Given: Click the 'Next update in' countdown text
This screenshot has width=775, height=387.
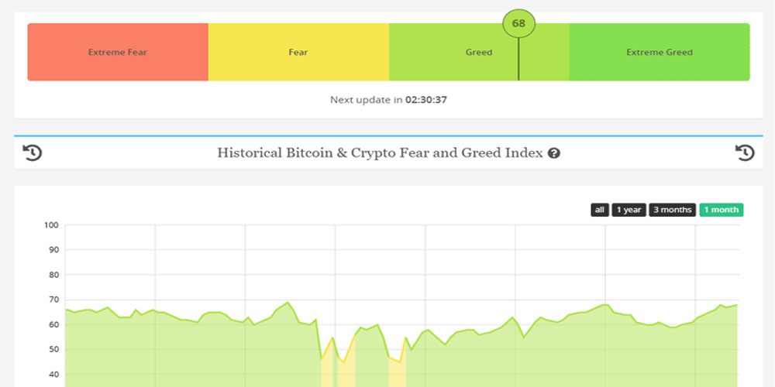Looking at the screenshot, I should (x=388, y=100).
